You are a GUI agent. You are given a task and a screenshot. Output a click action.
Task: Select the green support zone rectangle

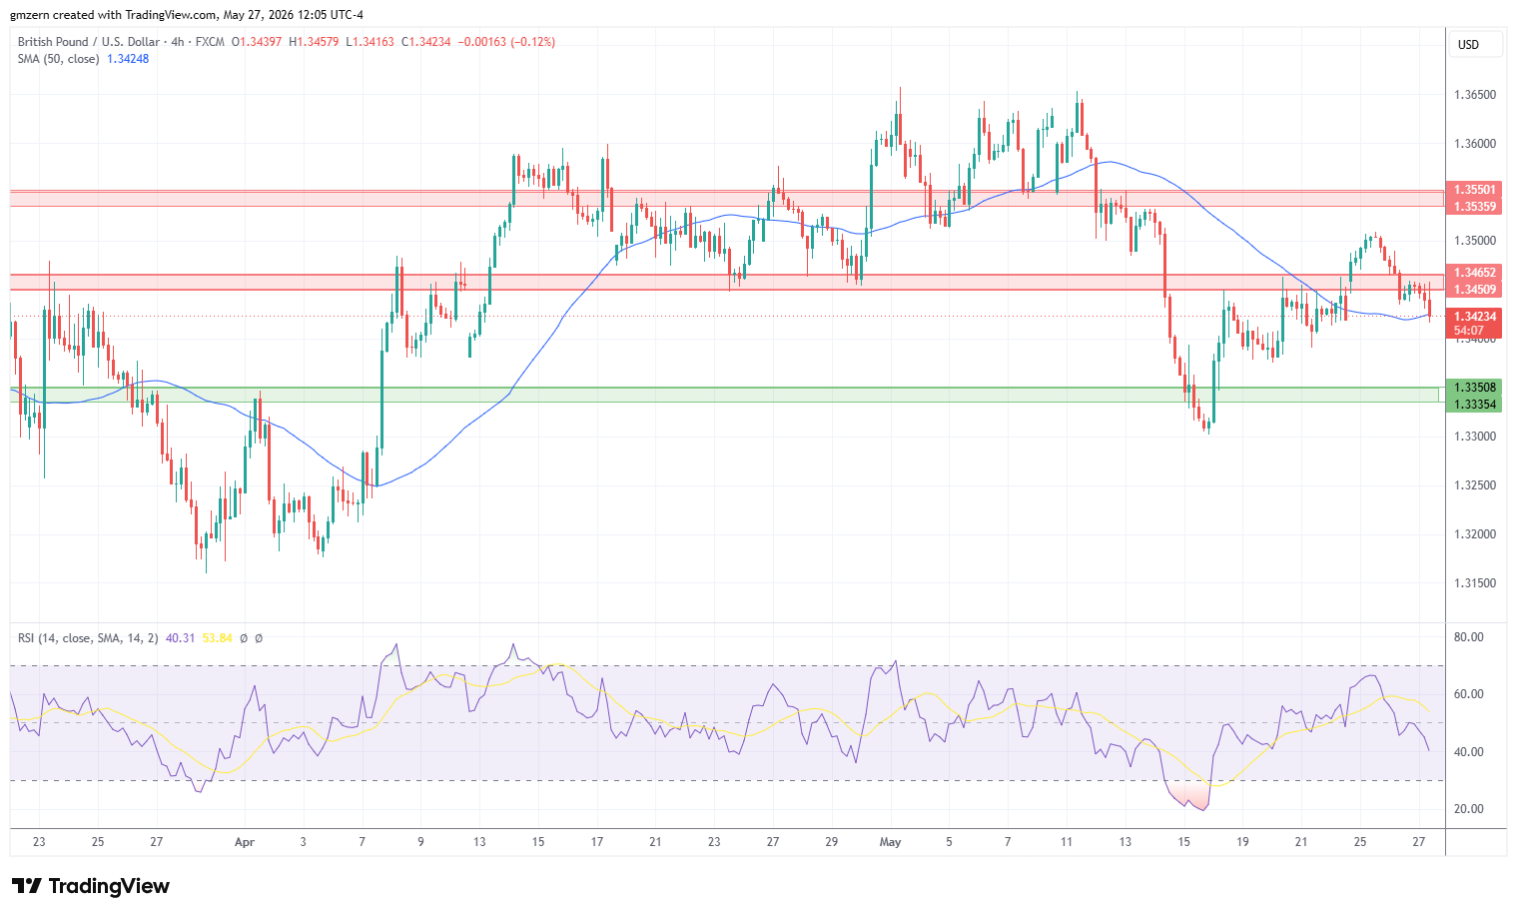(724, 396)
